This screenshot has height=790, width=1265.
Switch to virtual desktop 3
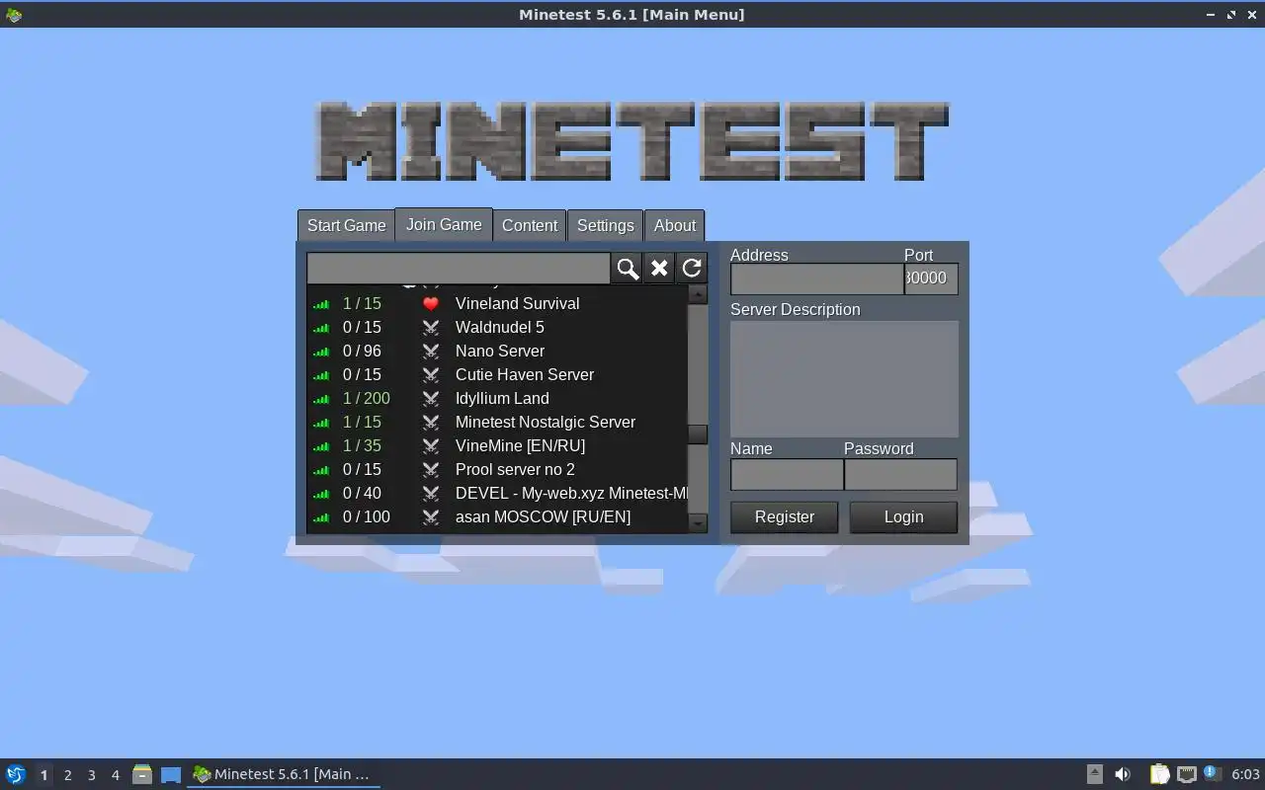(x=91, y=775)
